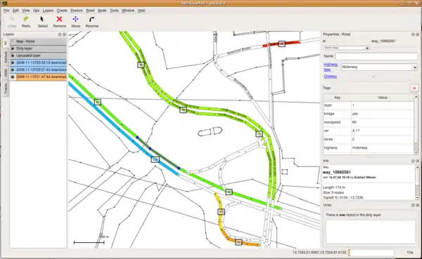The image size is (422, 259).
Task: Click the Name input field
Action: click(x=376, y=56)
